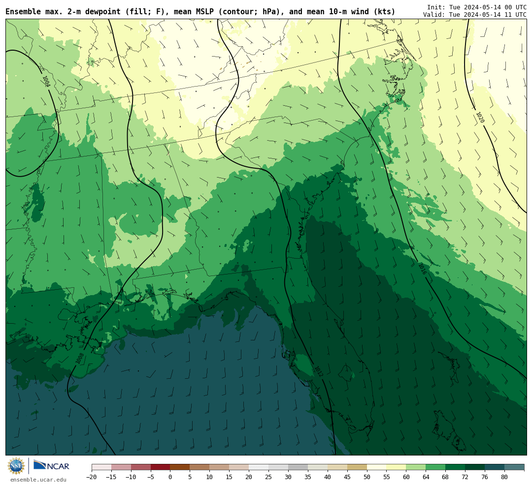Click the -10 colorbar tick label

point(131,477)
